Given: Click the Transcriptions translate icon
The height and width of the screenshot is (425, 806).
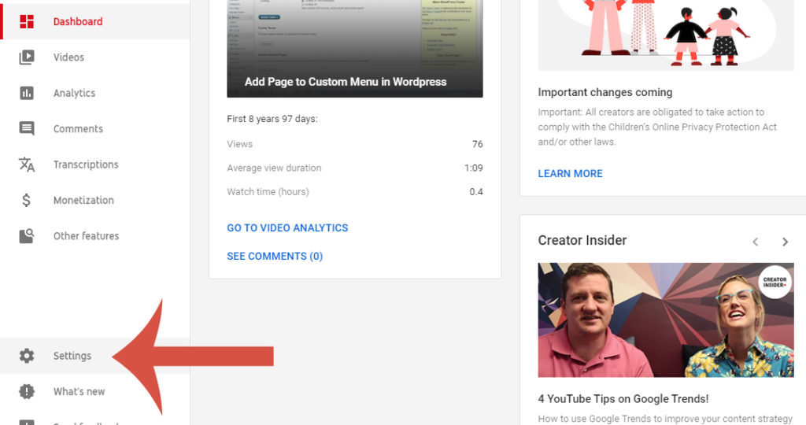Looking at the screenshot, I should 27,164.
